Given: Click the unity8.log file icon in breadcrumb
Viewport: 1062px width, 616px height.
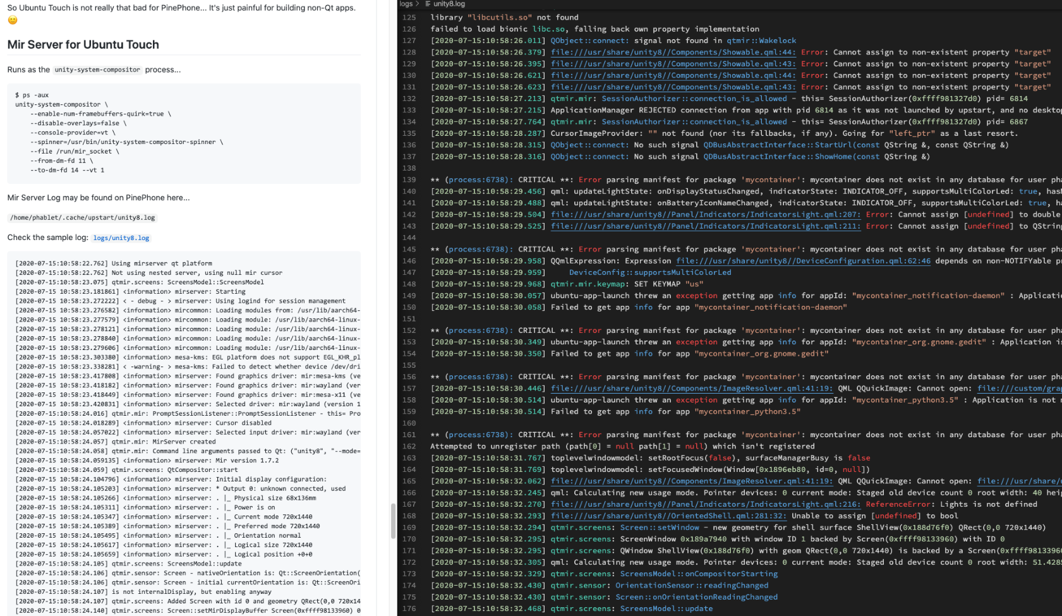Looking at the screenshot, I should (428, 4).
